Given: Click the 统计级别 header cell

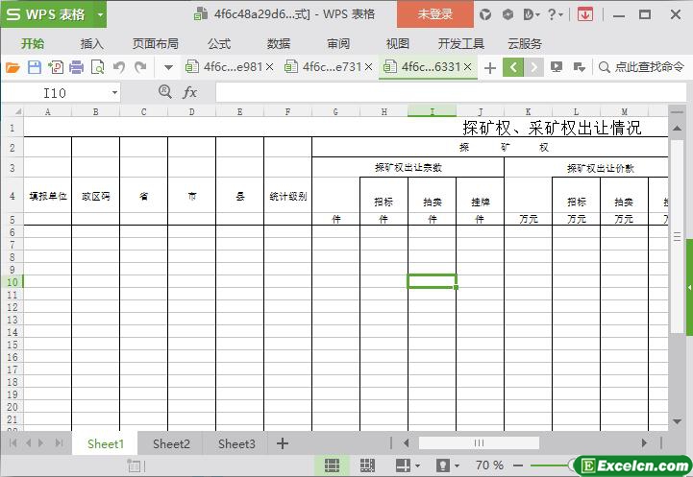Looking at the screenshot, I should 288,196.
